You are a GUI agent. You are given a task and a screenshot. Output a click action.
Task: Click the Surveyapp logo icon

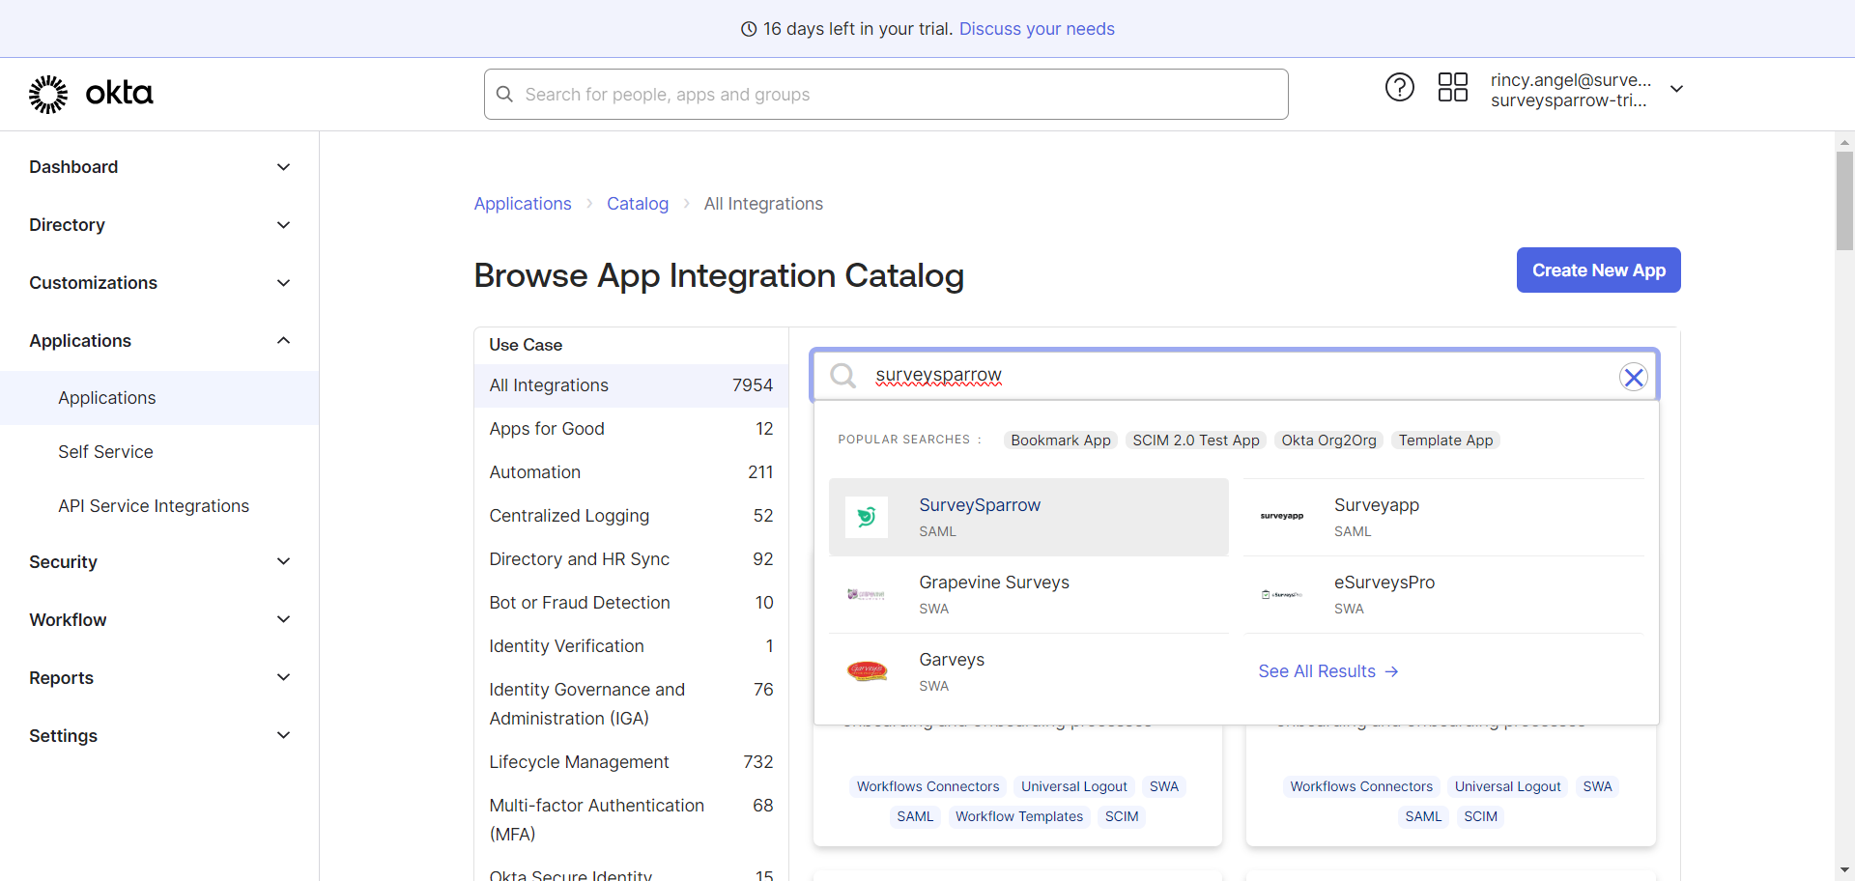point(1281,517)
